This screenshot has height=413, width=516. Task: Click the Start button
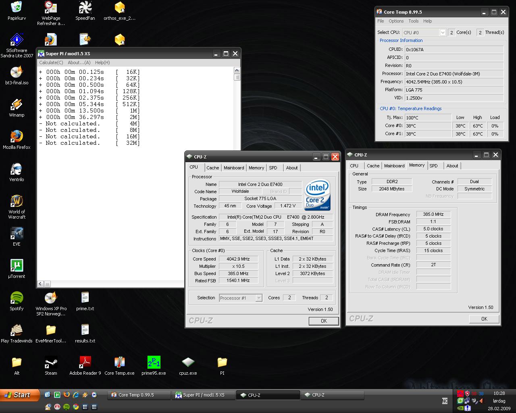point(20,395)
